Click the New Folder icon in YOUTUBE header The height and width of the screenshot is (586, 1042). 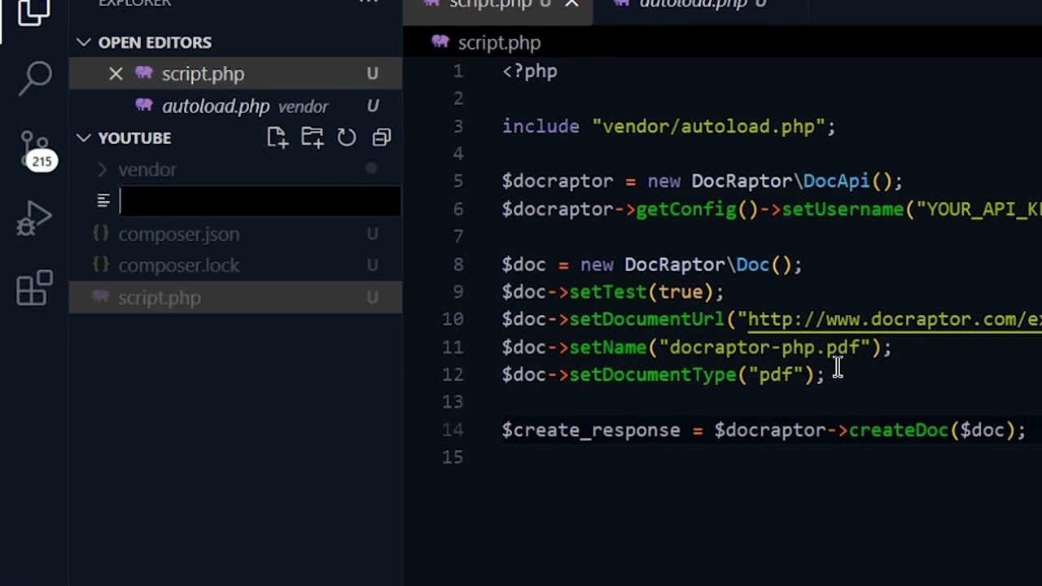tap(312, 138)
